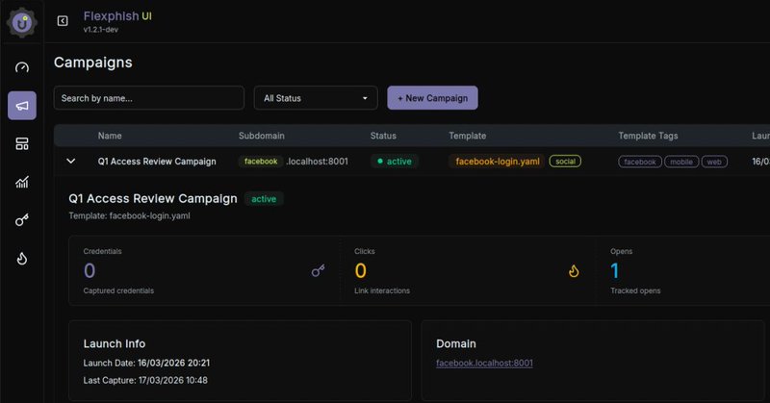Viewport: 770px width, 403px height.
Task: Click the key icon in Credentials card
Action: pyautogui.click(x=319, y=271)
